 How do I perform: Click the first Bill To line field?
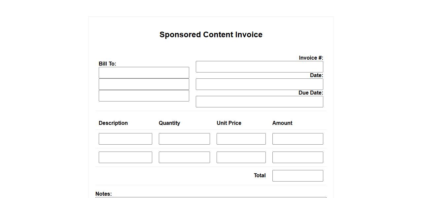tap(144, 73)
